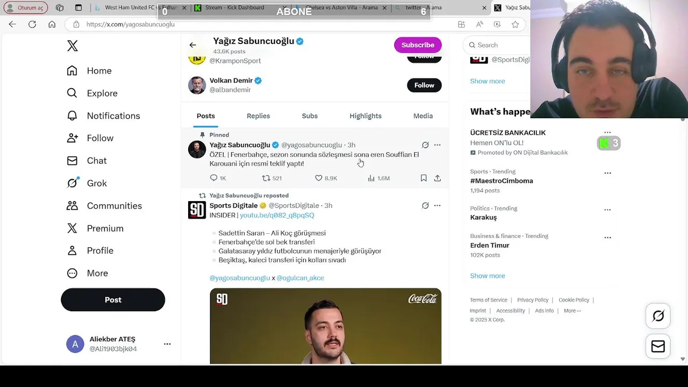Click Oturum aç sign-in button
Viewport: 688px width, 387px height.
point(25,8)
